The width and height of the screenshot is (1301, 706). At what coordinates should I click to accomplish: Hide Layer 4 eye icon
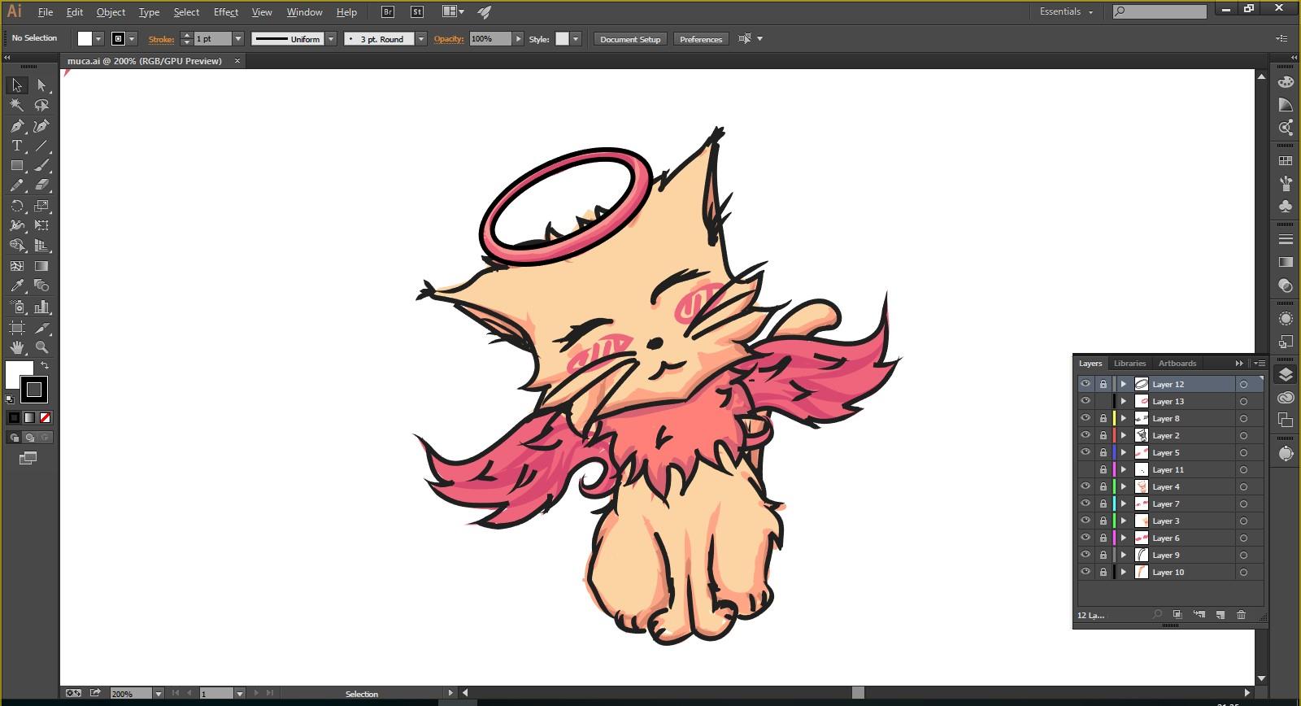click(x=1086, y=486)
